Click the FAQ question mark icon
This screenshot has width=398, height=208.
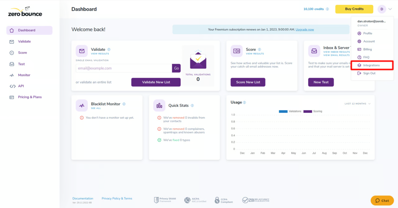pyautogui.click(x=359, y=57)
